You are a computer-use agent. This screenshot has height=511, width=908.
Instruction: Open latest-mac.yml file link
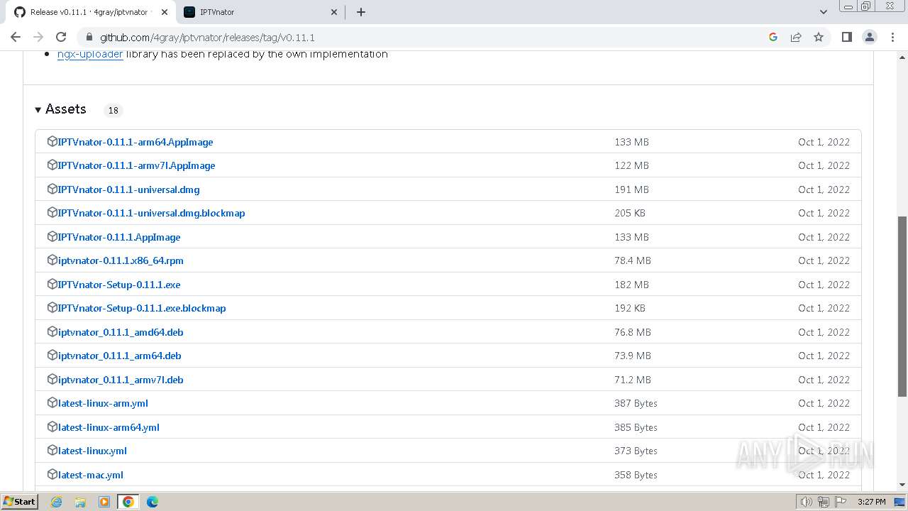click(x=91, y=475)
